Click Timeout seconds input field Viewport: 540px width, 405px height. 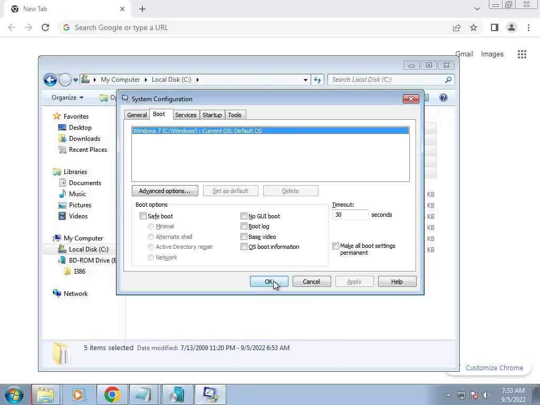point(350,215)
